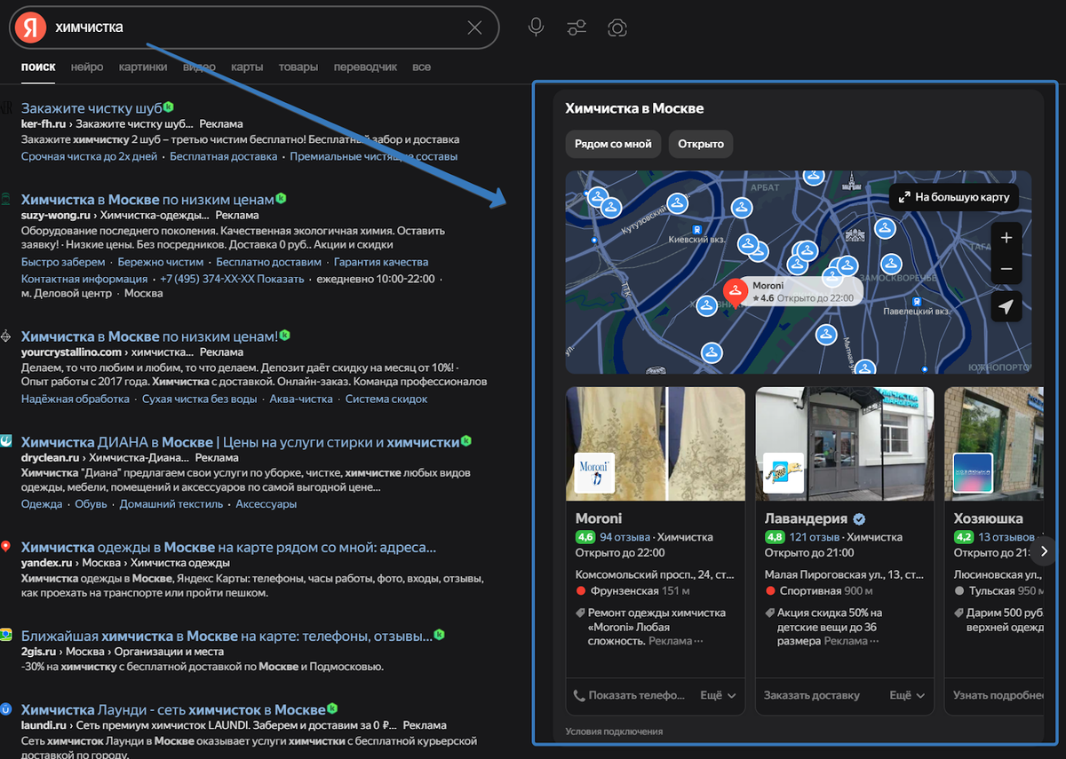Click laundi.ru result favicon
This screenshot has width=1066, height=759.
tap(6, 709)
